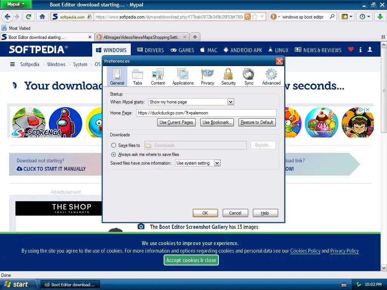The image size is (387, 290).
Task: Open the Privacy Policy link
Action: tap(344, 251)
